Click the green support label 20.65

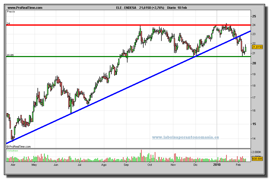point(10,55)
